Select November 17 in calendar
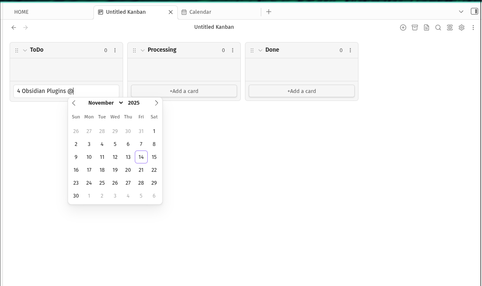This screenshot has height=286, width=482. [89, 170]
